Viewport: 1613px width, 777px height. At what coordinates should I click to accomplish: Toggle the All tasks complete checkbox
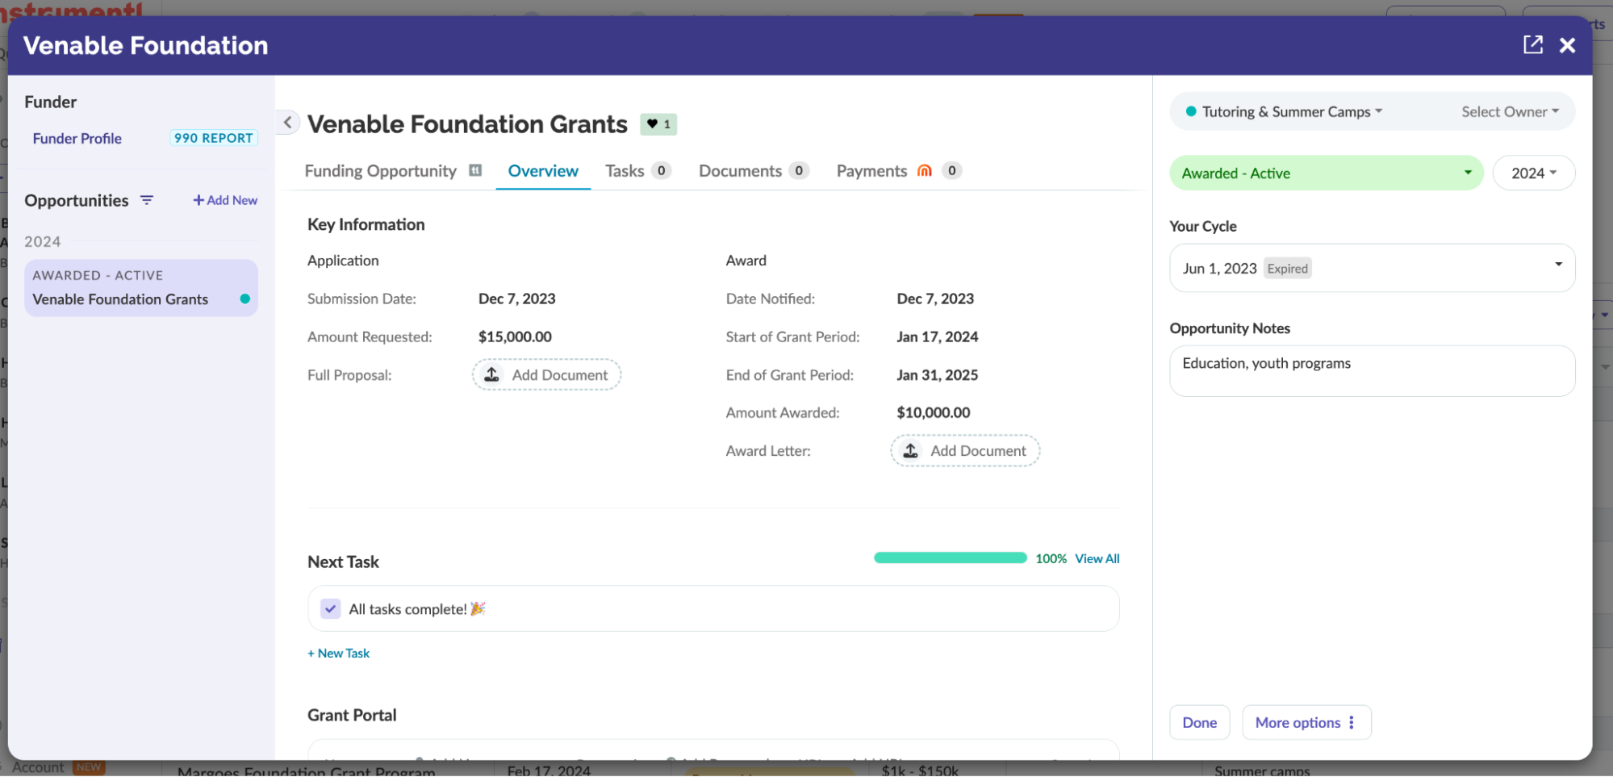click(x=330, y=608)
